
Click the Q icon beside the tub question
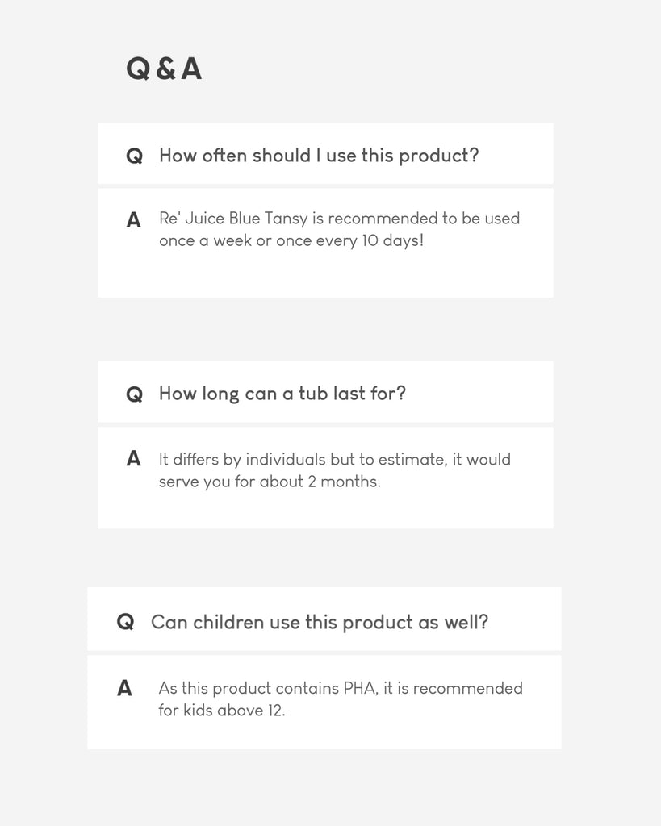tap(134, 394)
